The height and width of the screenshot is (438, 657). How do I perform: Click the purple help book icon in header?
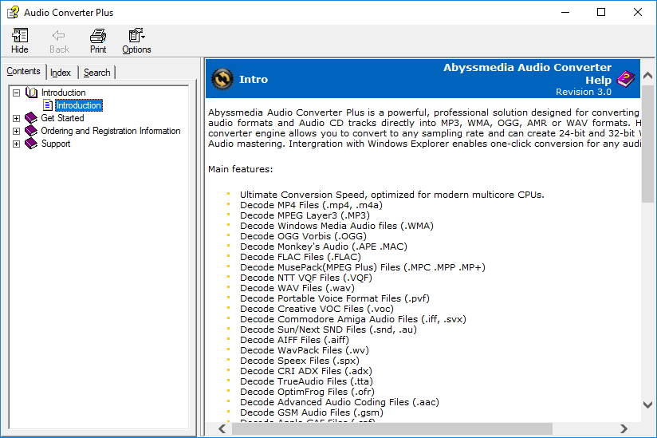click(626, 79)
